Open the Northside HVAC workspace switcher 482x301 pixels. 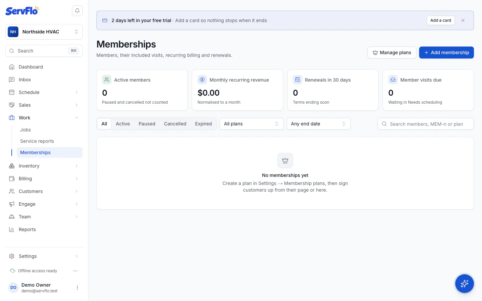coord(44,32)
